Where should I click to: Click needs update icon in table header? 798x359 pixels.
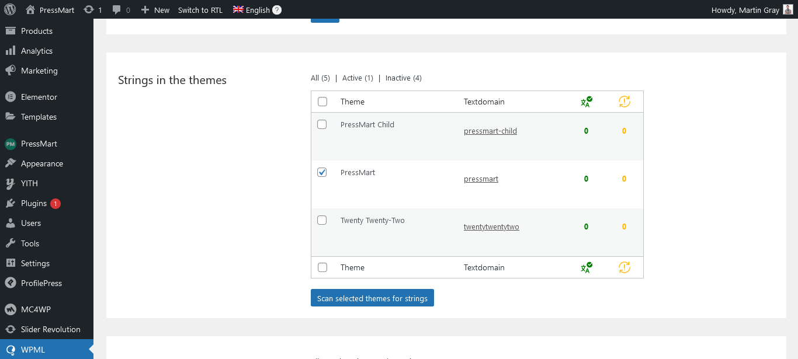(x=624, y=102)
